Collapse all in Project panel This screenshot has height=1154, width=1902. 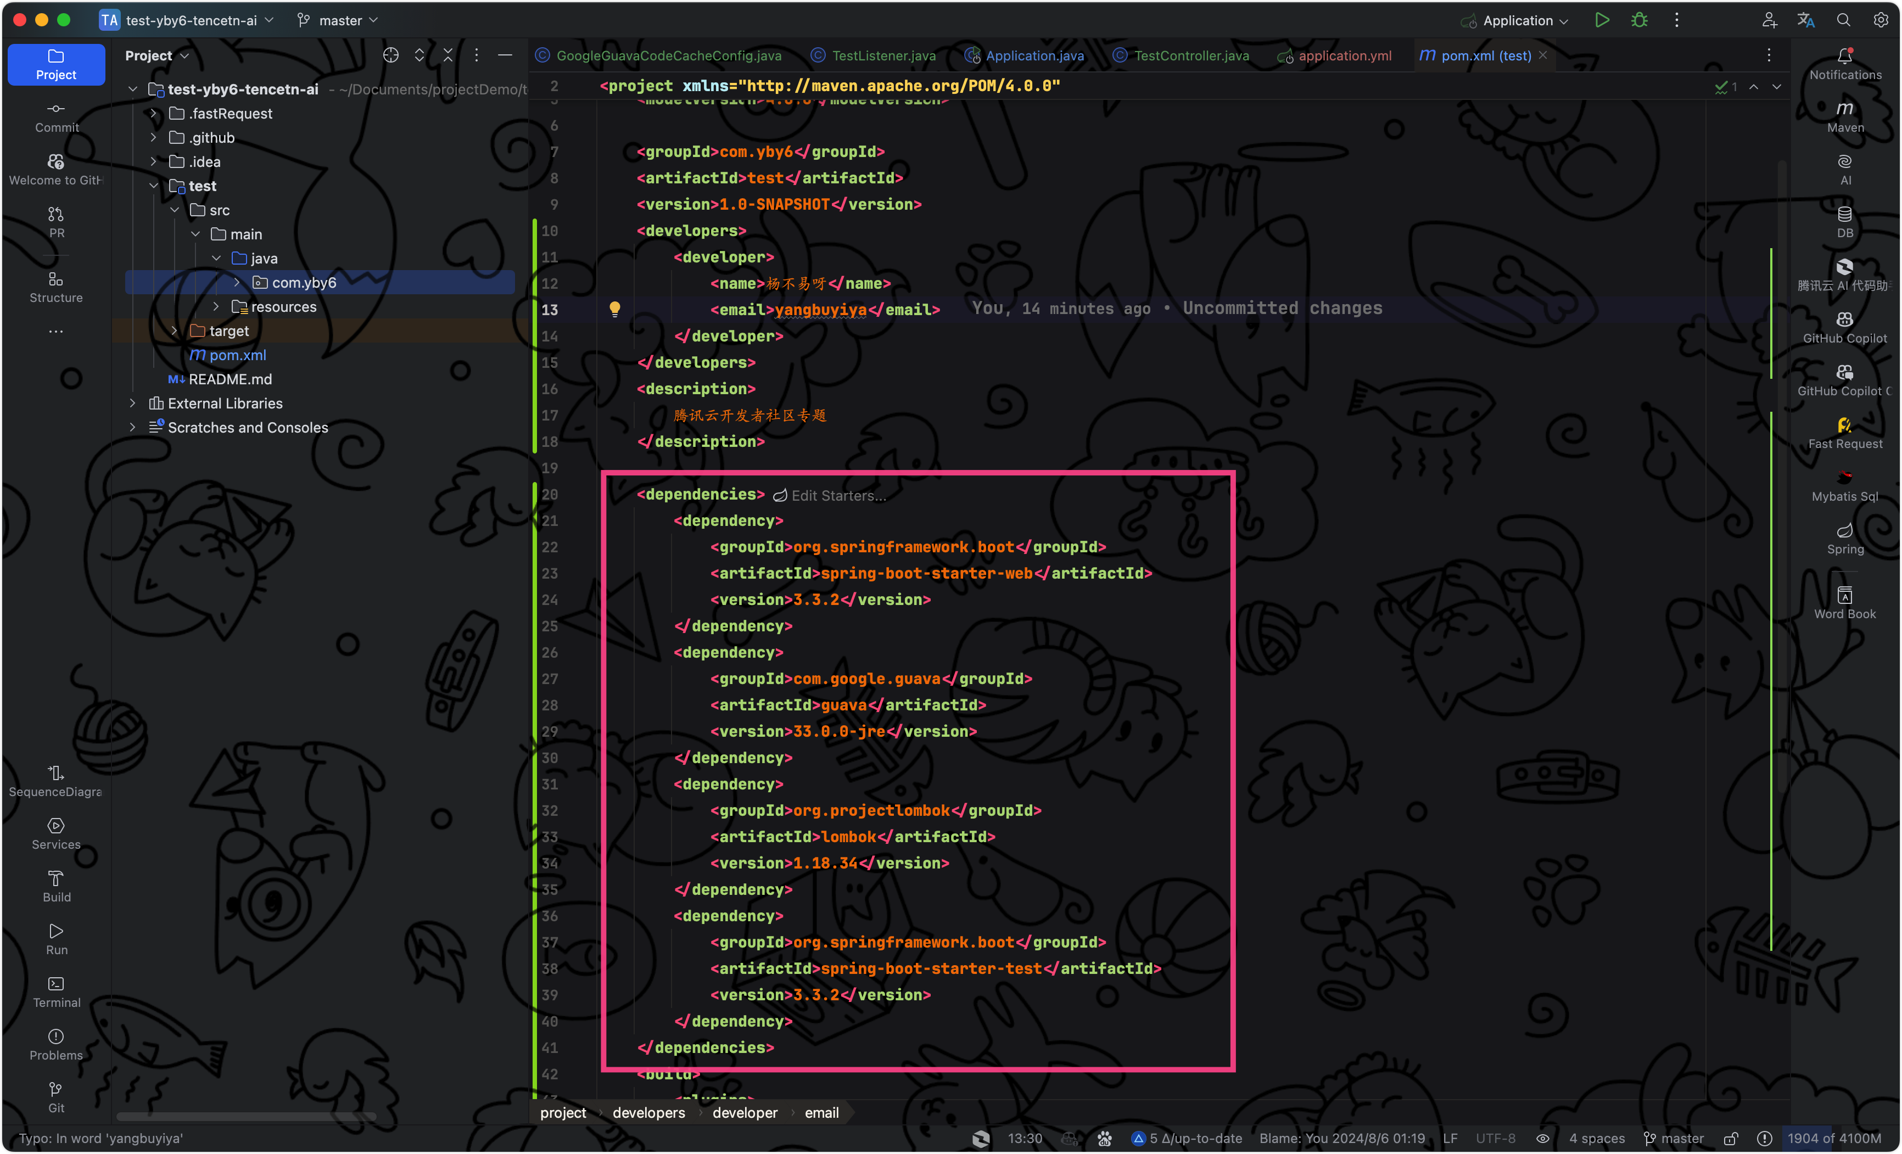tap(447, 55)
